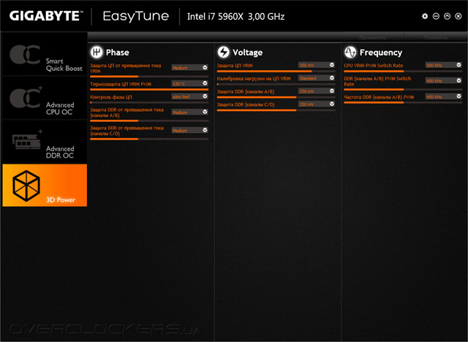This screenshot has height=342, width=468.
Task: Open the 130 °C Термозащита ЦП VRIN PWM dropdown
Action: (x=190, y=83)
